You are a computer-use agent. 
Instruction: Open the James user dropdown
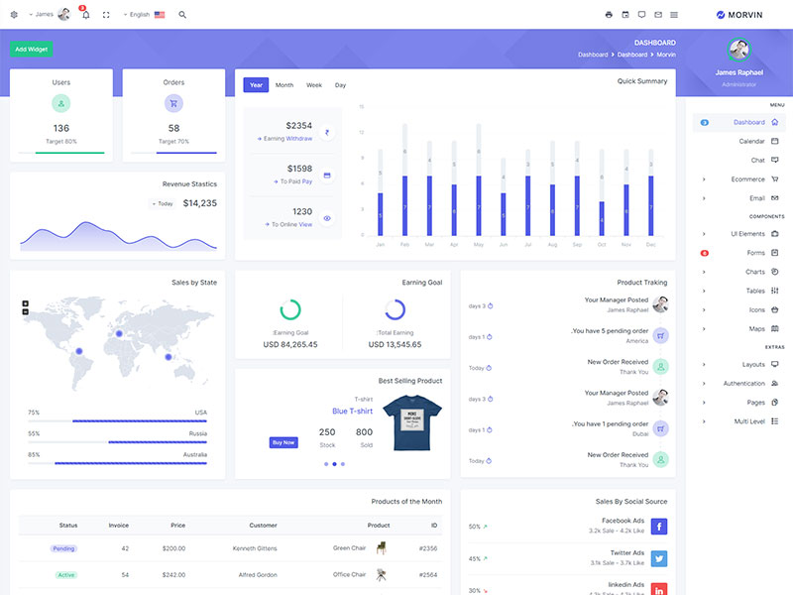coord(50,15)
